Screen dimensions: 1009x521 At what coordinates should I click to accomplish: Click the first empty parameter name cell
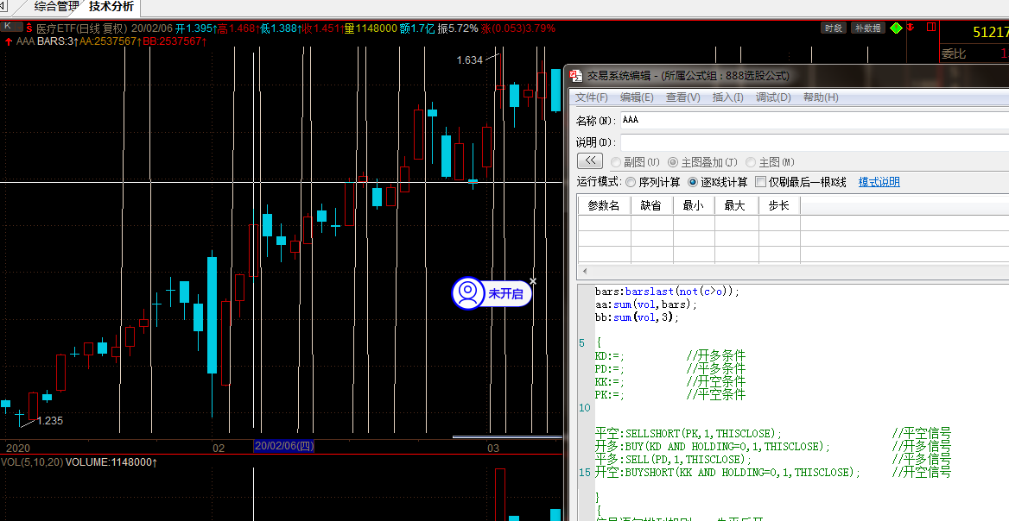click(x=604, y=223)
